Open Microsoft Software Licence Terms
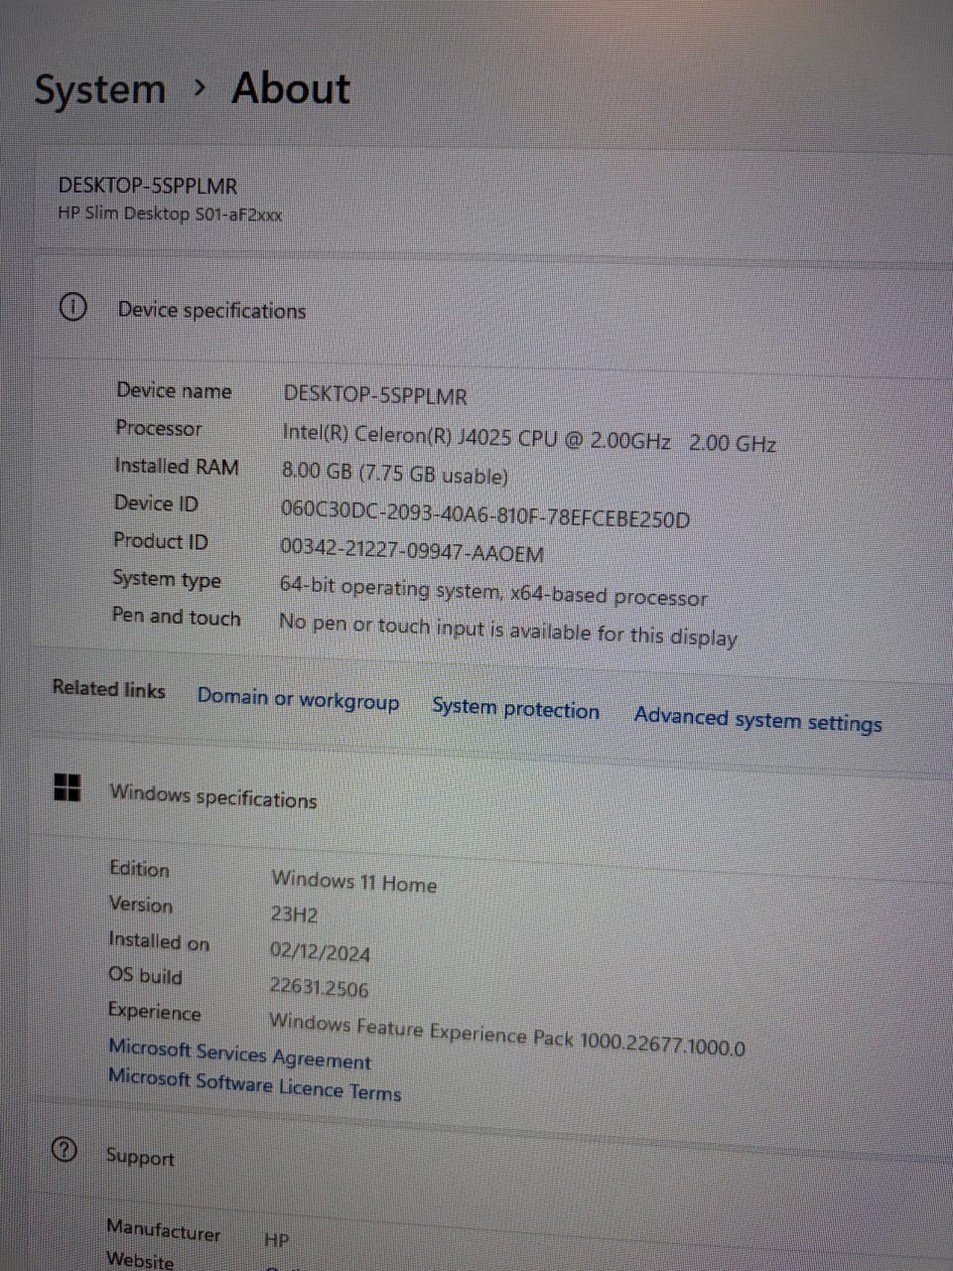Viewport: 953px width, 1271px height. pos(254,1083)
